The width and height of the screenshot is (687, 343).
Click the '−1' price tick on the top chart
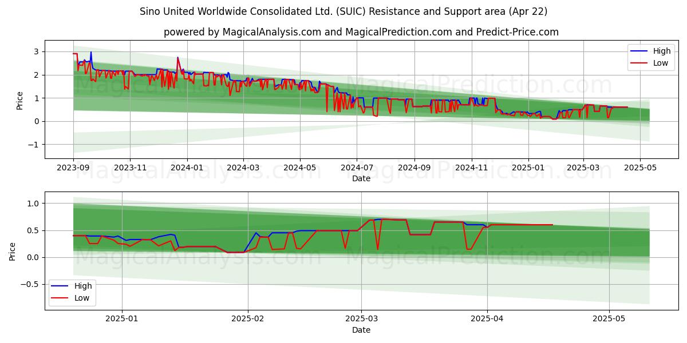(33, 145)
